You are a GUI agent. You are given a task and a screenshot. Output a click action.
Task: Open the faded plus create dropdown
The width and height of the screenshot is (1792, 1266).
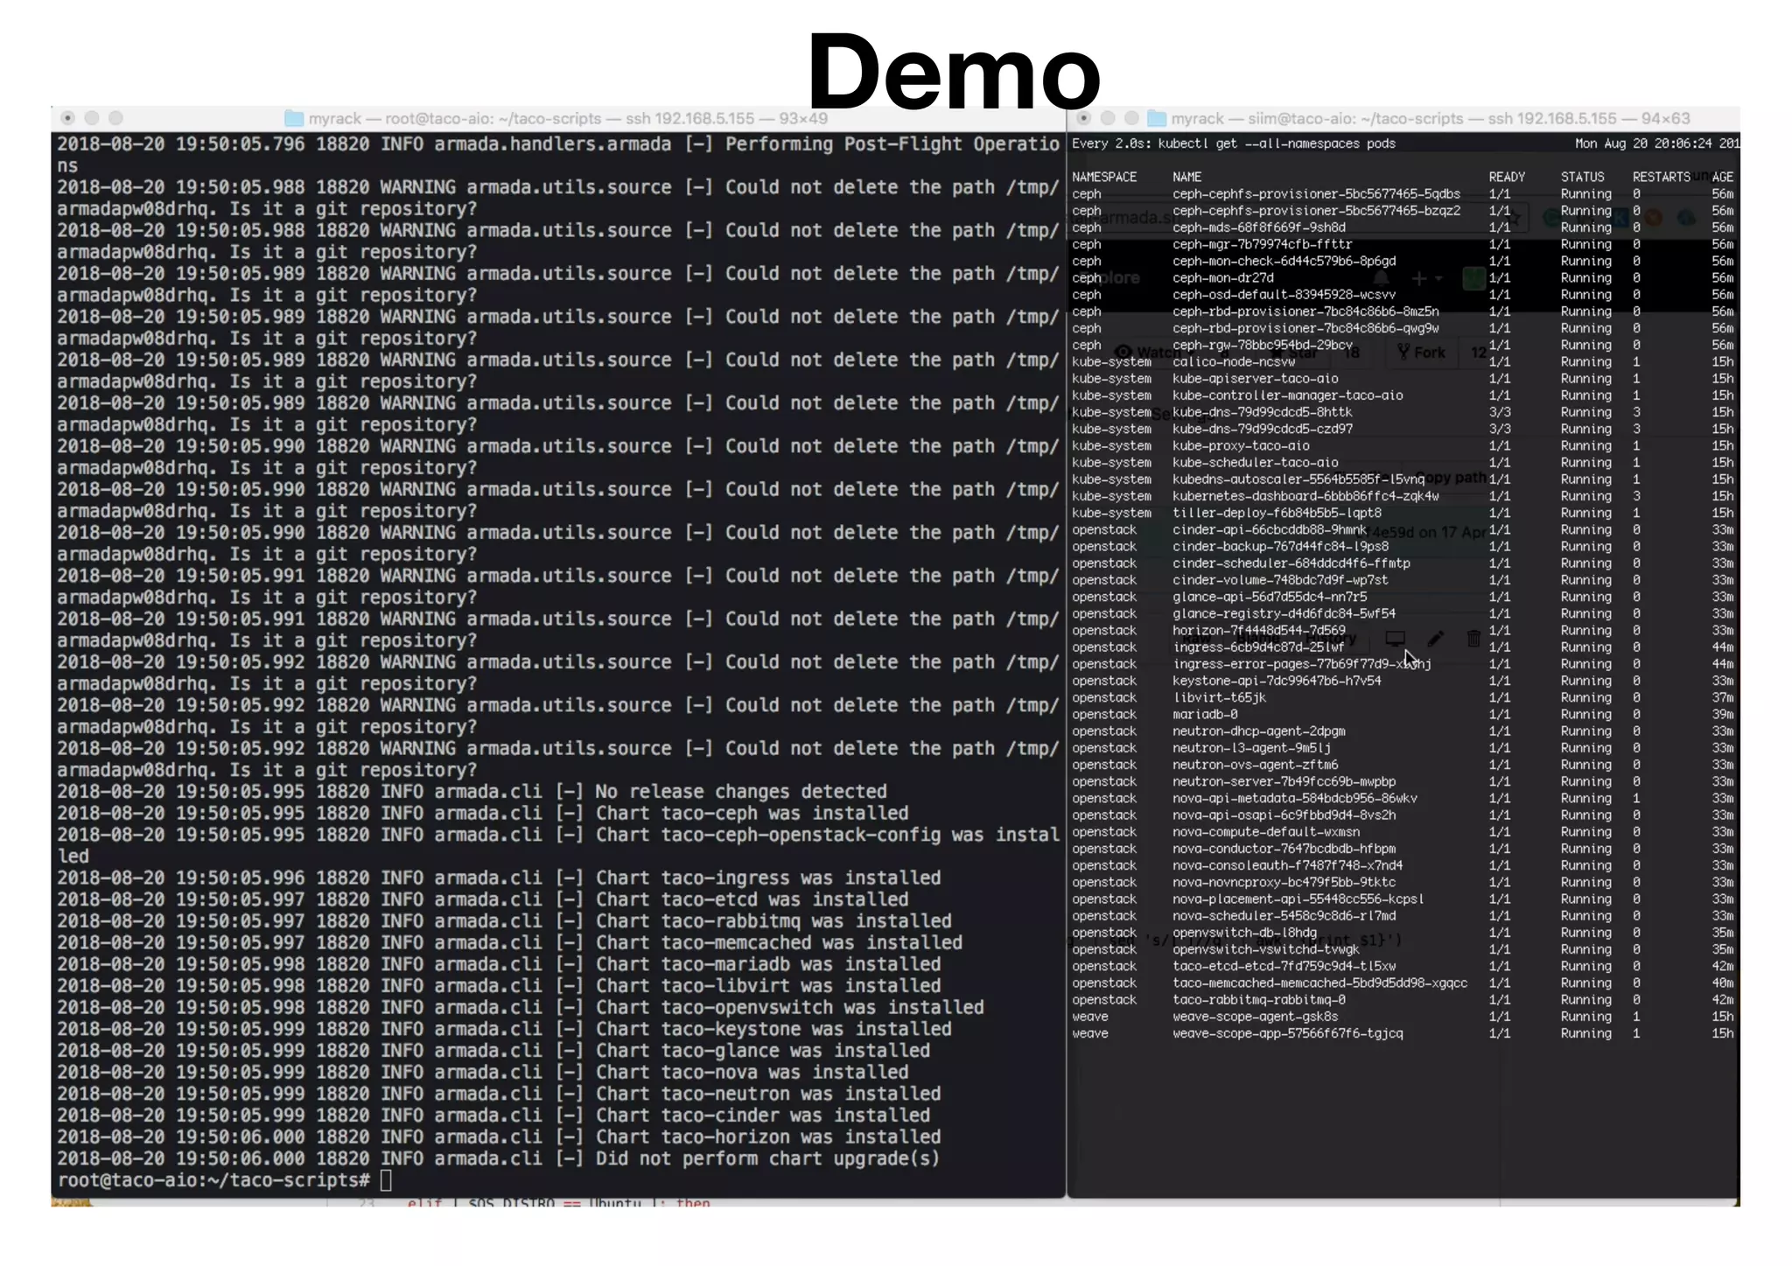pos(1425,278)
